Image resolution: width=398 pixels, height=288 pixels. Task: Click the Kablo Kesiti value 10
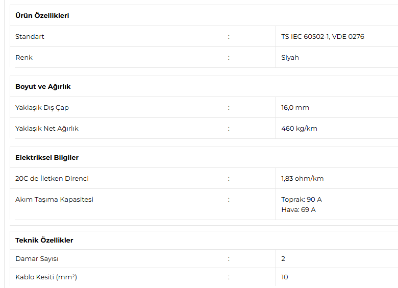[285, 277]
